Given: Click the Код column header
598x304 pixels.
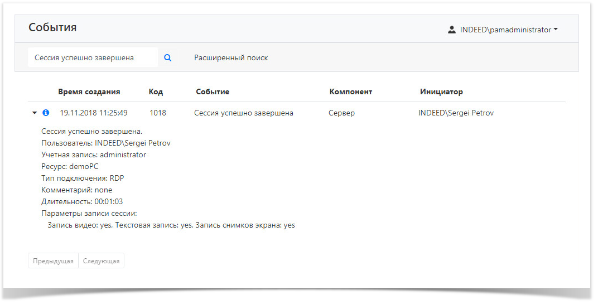Looking at the screenshot, I should coord(156,91).
